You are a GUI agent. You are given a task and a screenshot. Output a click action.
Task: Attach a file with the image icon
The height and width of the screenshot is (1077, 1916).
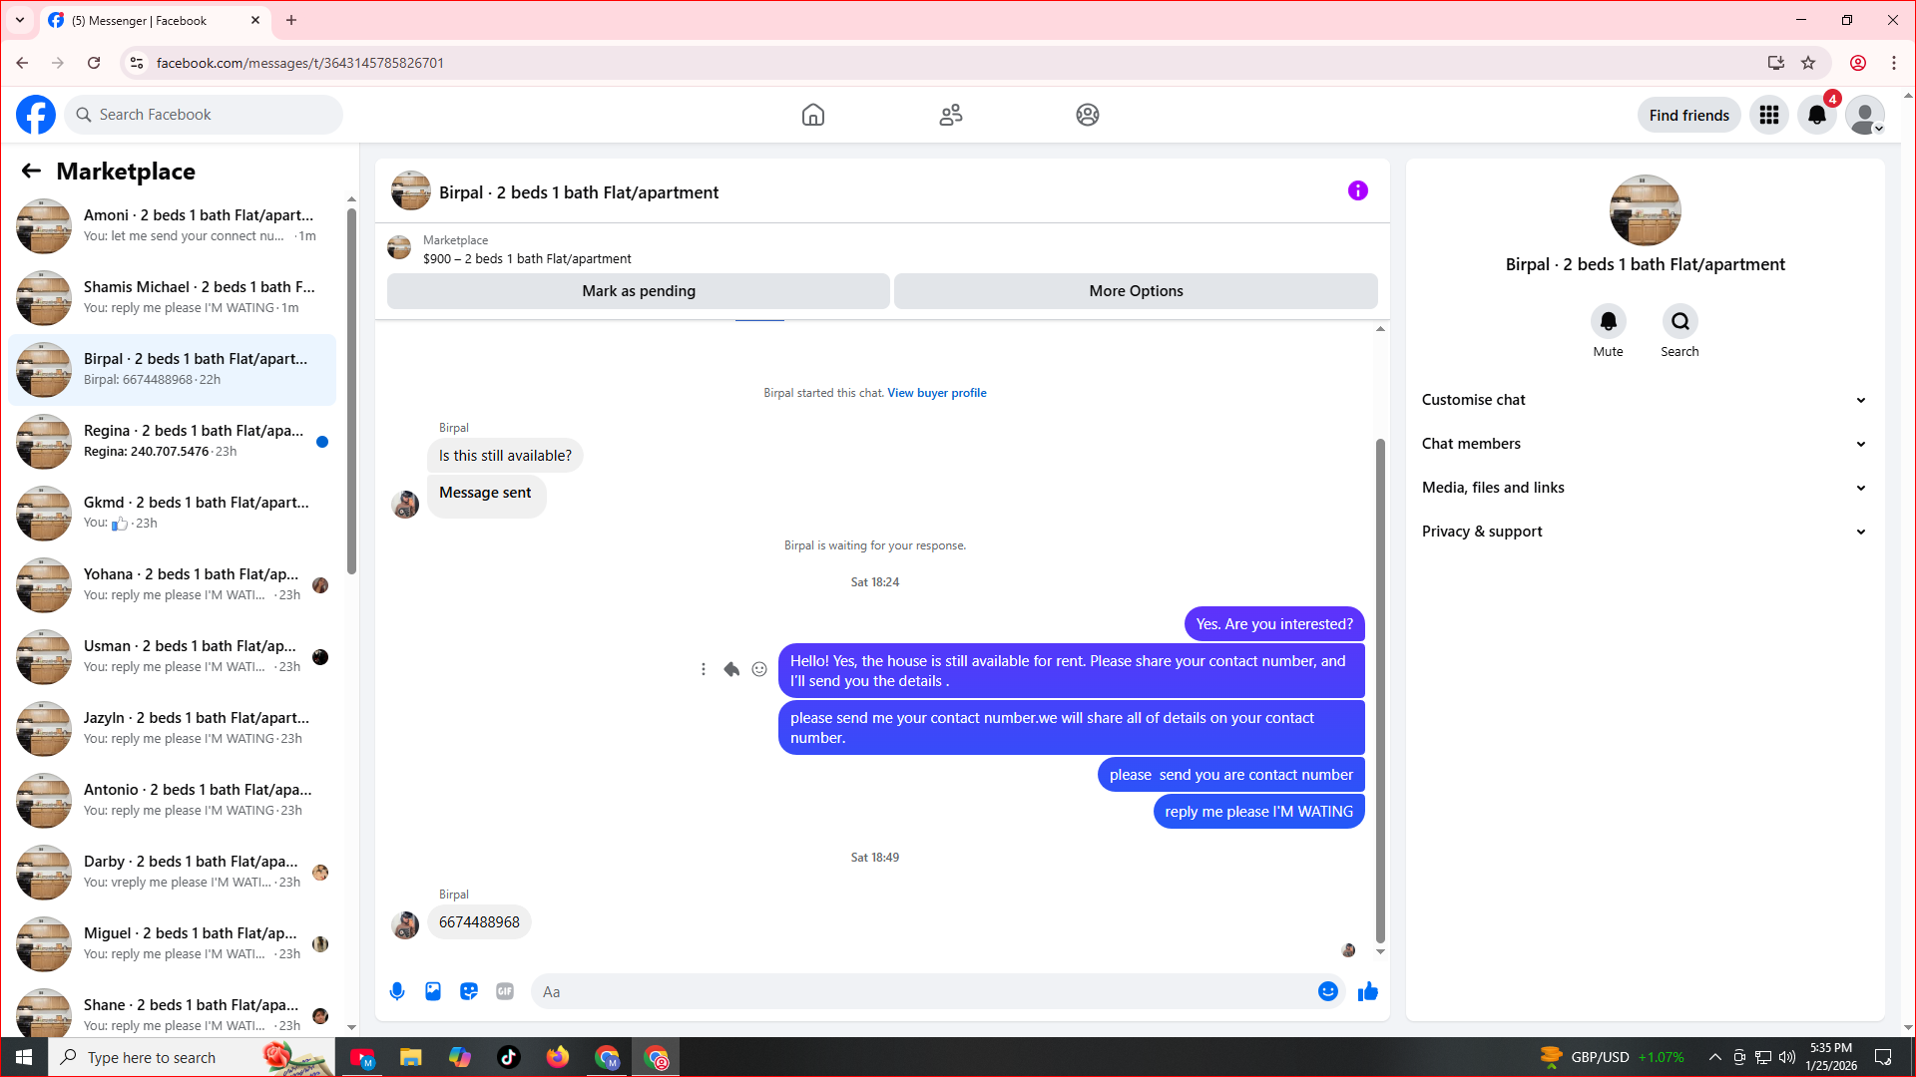pos(433,991)
